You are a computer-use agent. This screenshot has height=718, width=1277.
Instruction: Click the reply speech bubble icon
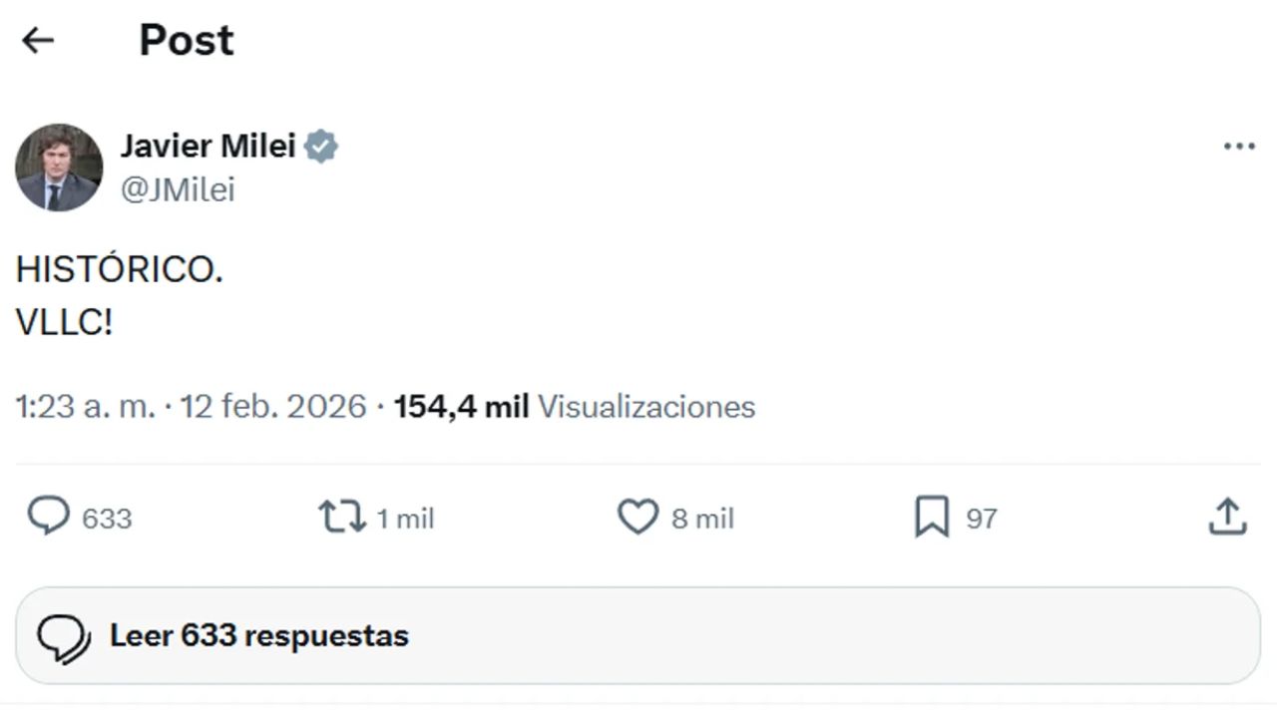[x=48, y=518]
